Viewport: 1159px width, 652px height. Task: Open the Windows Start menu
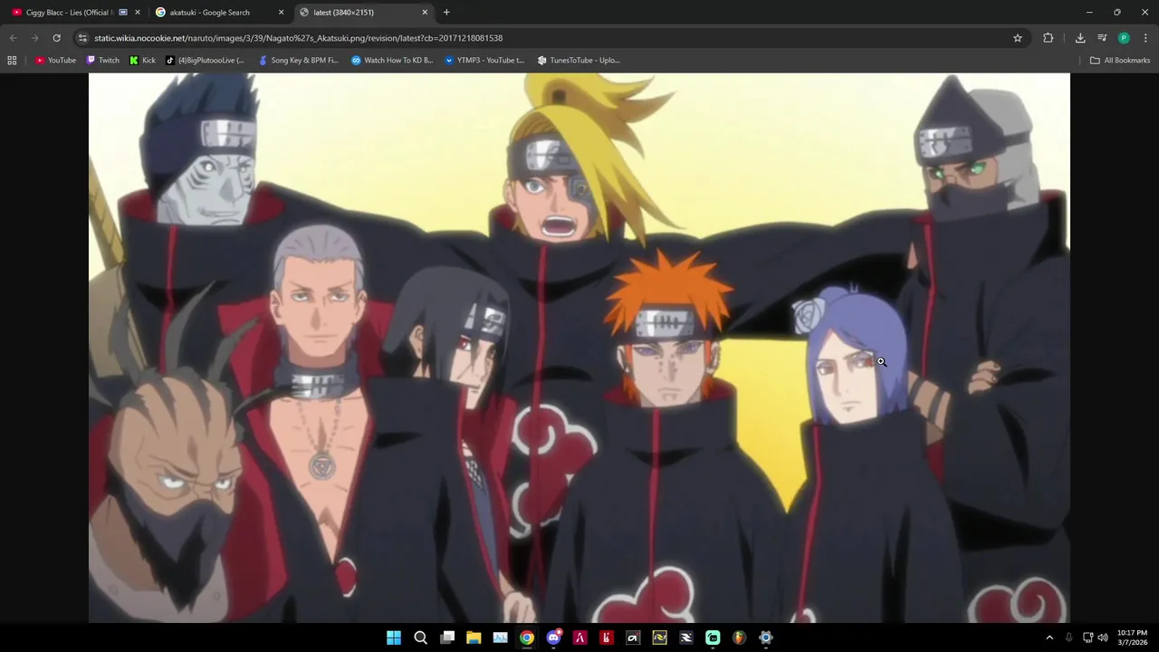(x=394, y=638)
